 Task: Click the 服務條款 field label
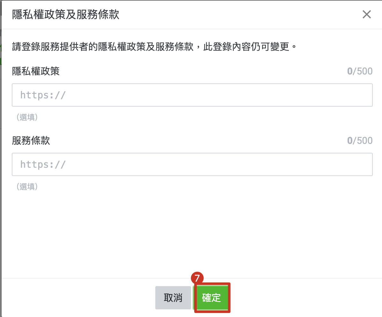point(31,140)
